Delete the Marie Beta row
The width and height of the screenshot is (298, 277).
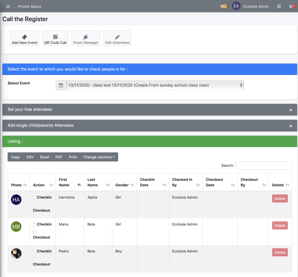(x=280, y=226)
